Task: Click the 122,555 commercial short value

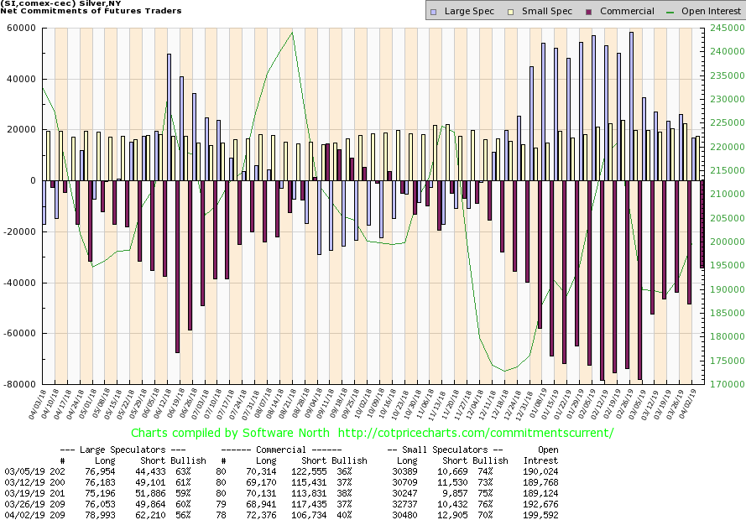Action: pyautogui.click(x=317, y=472)
